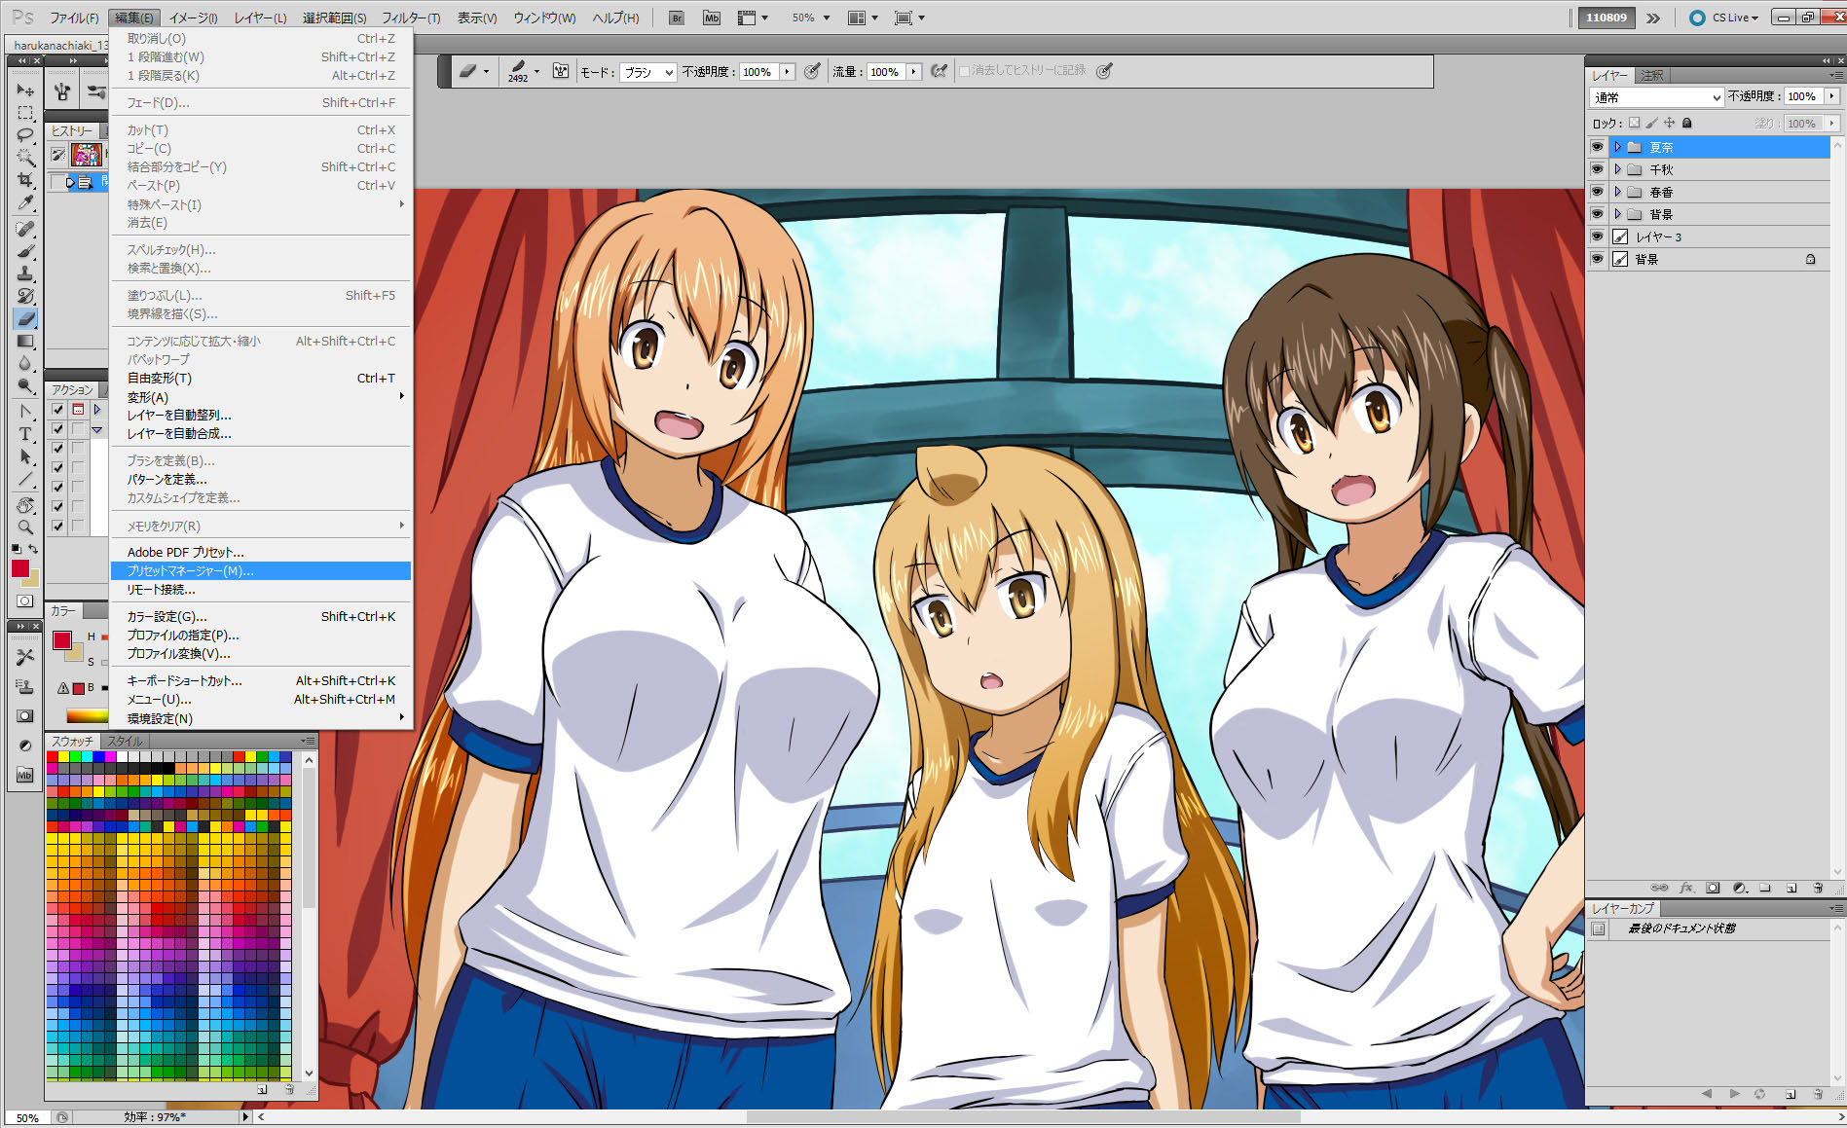Toggle Quick Mask mode icon
Image resolution: width=1847 pixels, height=1128 pixels.
click(x=25, y=601)
